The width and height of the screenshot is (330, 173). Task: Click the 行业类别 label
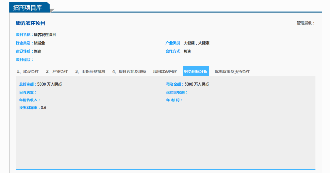25,43
